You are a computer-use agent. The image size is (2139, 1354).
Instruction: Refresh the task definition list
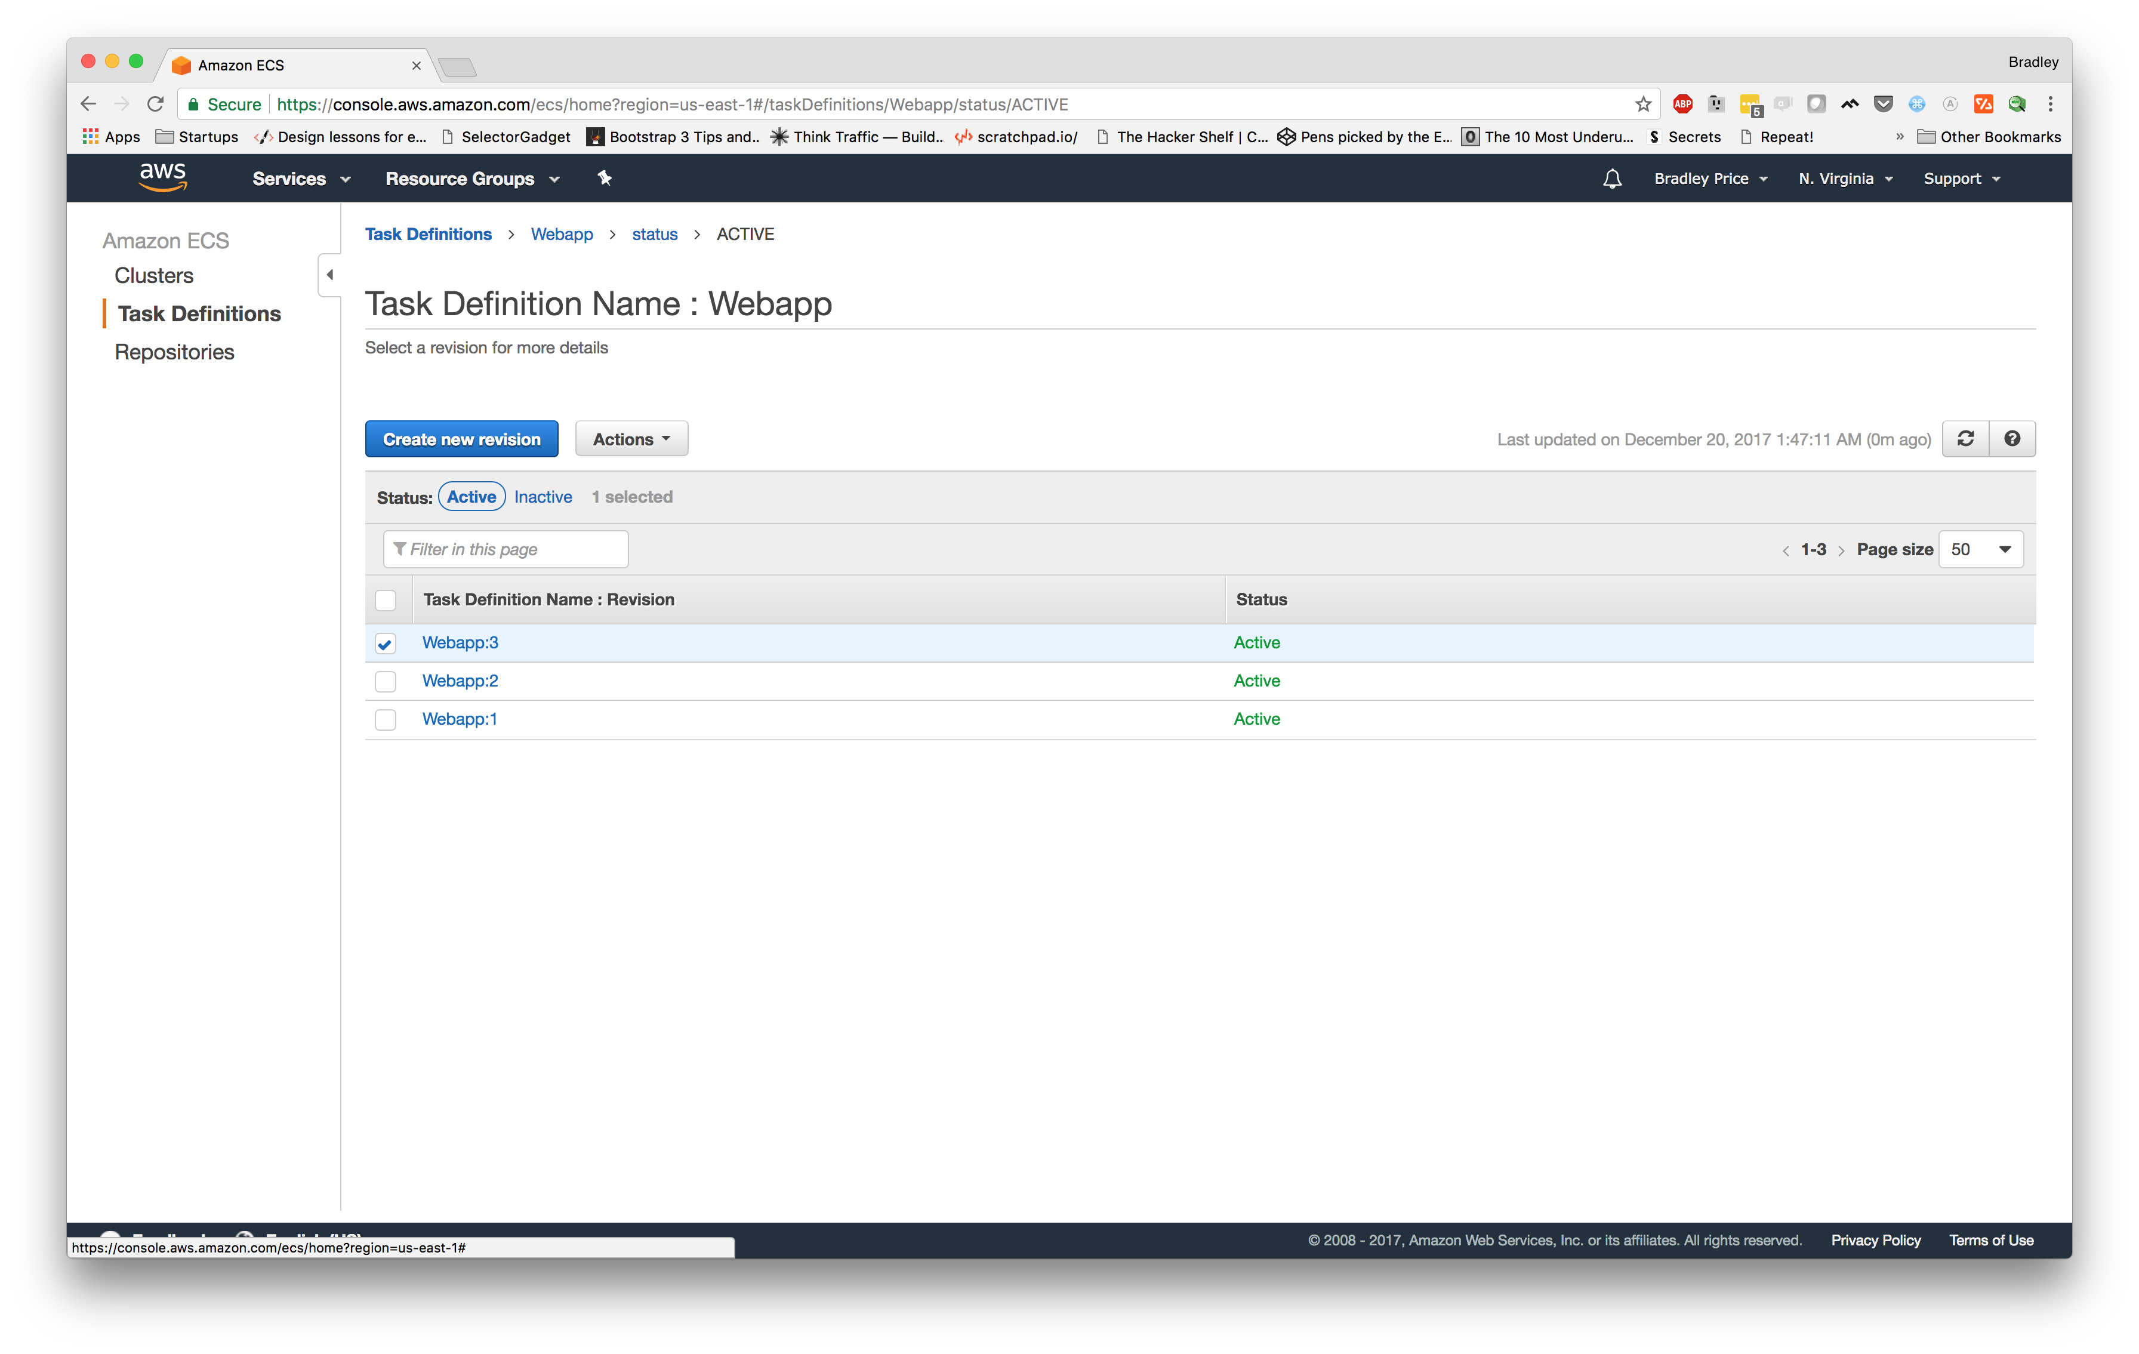click(x=1965, y=439)
